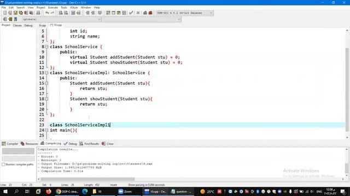
Task: Open the Compiler bottom panel tab
Action: (x=10, y=144)
